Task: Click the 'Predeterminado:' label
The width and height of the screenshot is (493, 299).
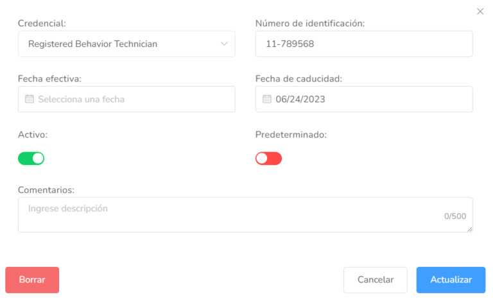Action: click(291, 135)
